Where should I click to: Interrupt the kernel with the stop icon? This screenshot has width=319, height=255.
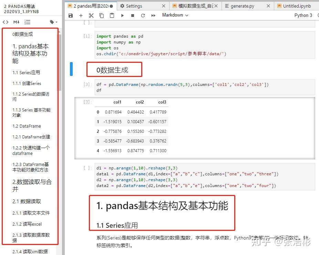tap(132, 15)
